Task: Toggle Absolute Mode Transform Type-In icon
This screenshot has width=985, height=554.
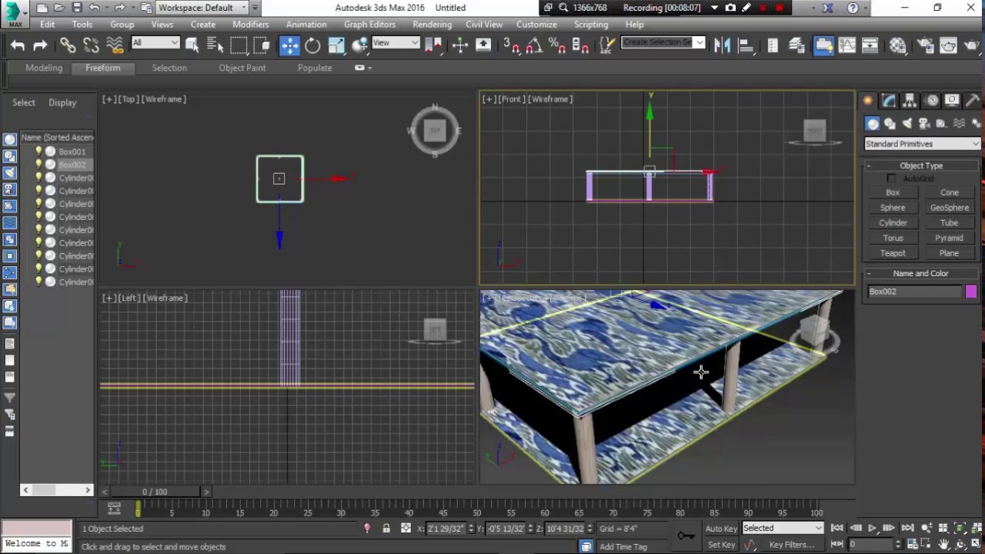Action: [x=406, y=529]
